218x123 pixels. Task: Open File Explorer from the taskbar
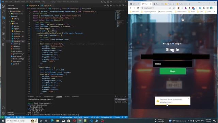click(58, 121)
